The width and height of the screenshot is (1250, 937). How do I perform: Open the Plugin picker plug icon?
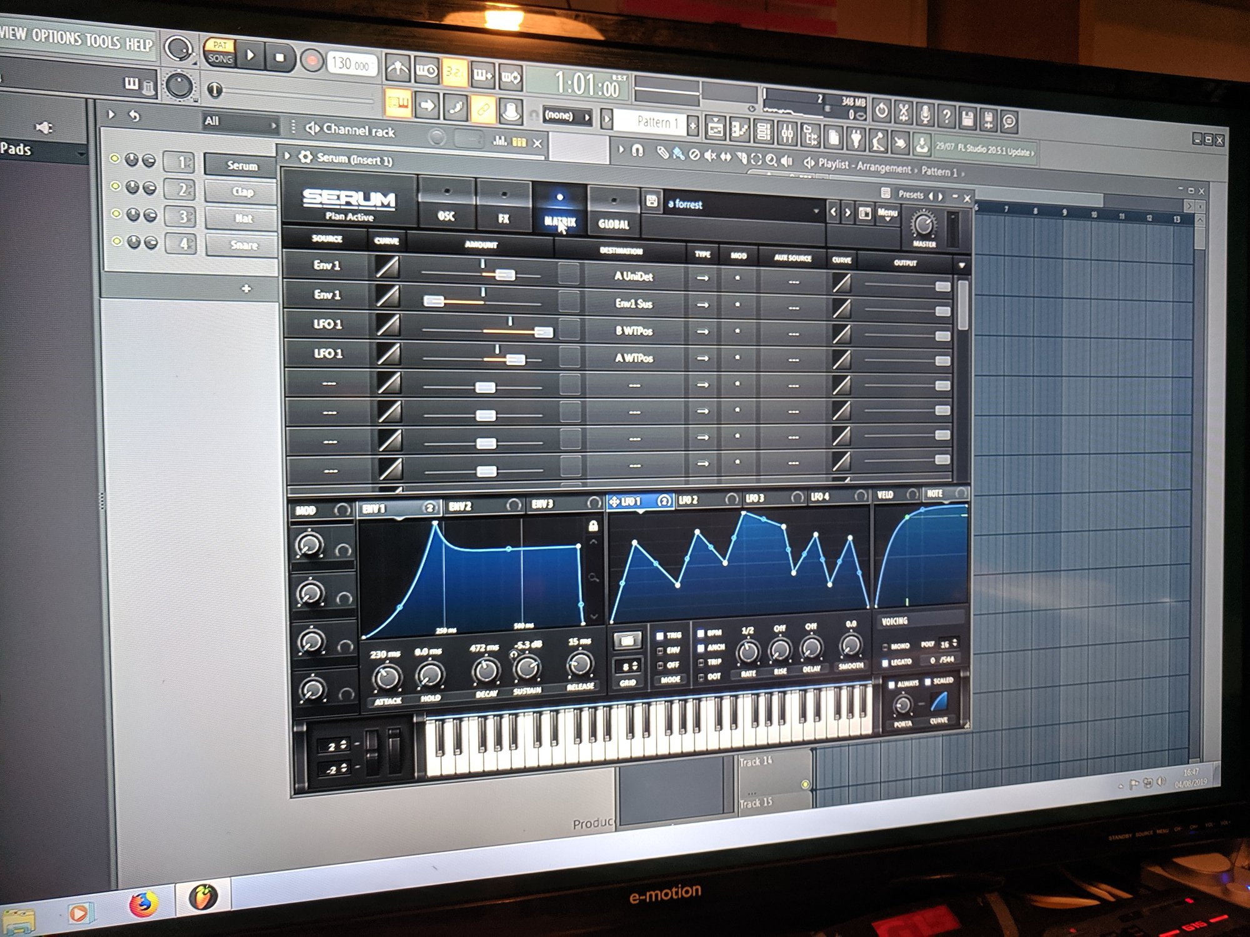coord(856,139)
